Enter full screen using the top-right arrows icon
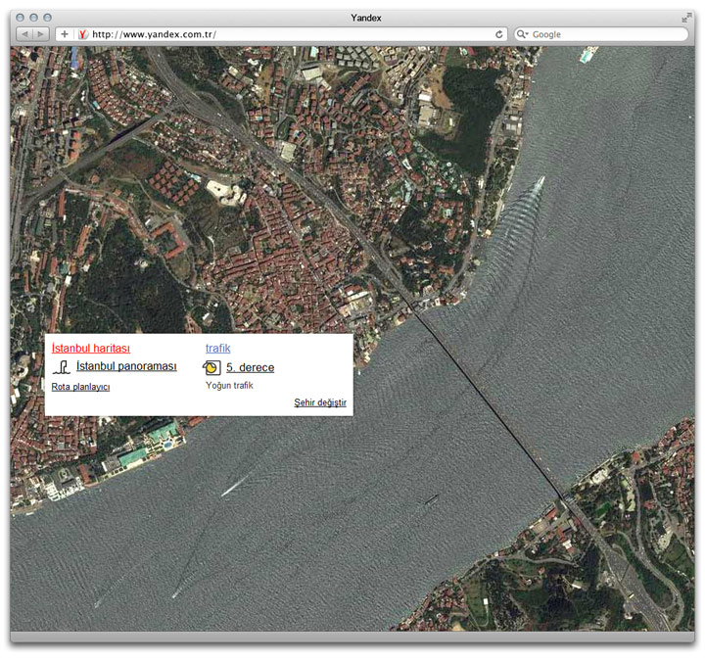Screen dimensions: 705x661 [x=686, y=18]
